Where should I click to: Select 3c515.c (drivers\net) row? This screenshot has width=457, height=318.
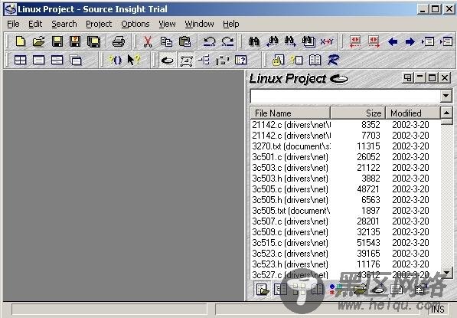(345, 243)
